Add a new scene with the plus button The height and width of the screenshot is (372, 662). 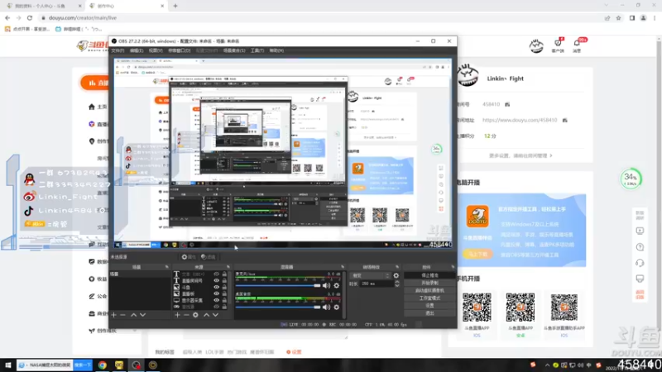pyautogui.click(x=113, y=315)
